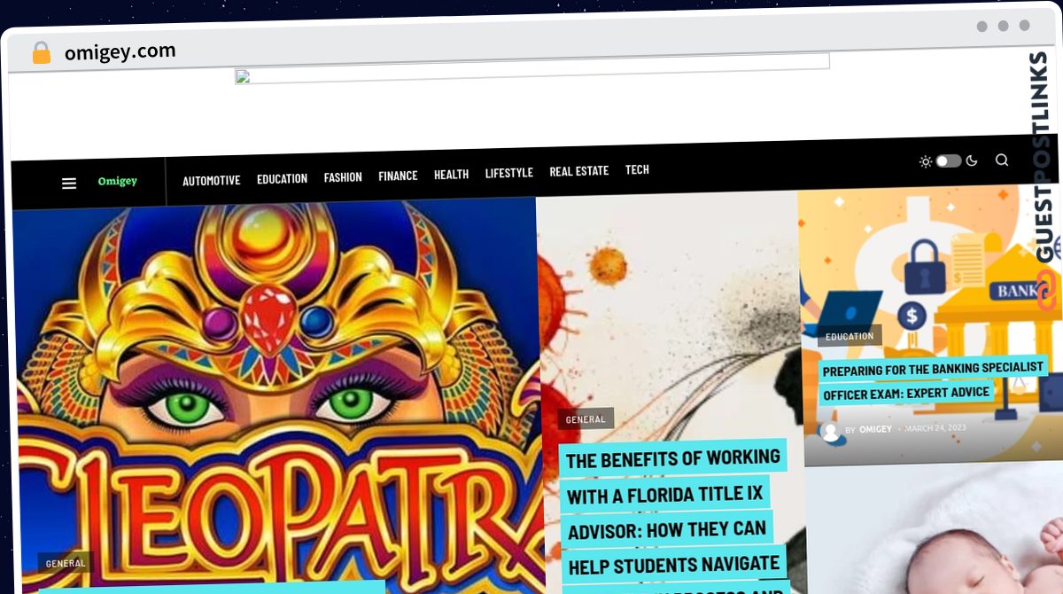Toggle the dark mode switch
This screenshot has height=594, width=1063.
point(949,161)
